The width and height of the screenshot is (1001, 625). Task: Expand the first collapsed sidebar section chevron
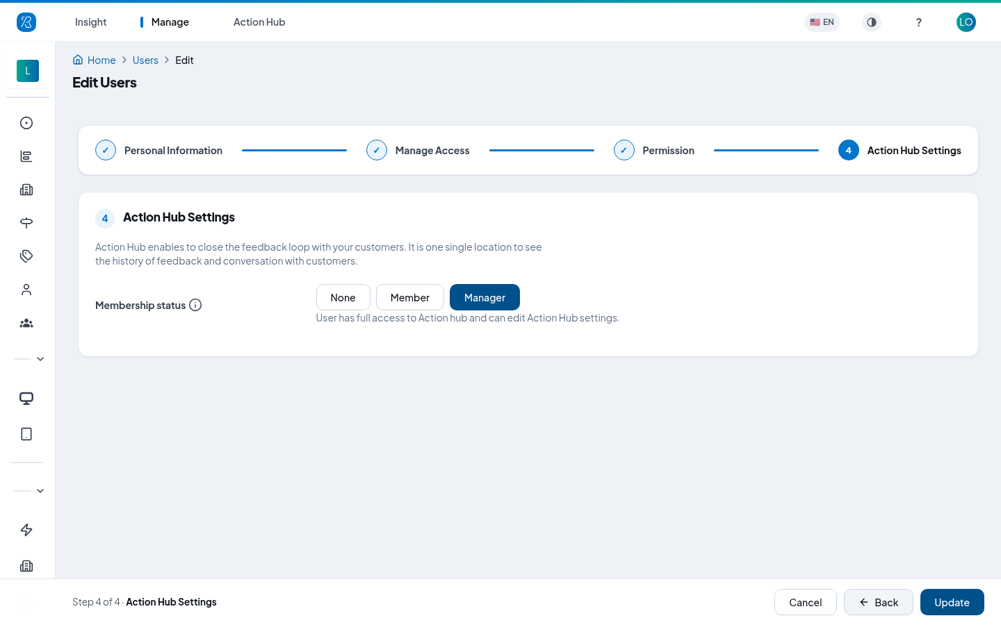tap(40, 359)
